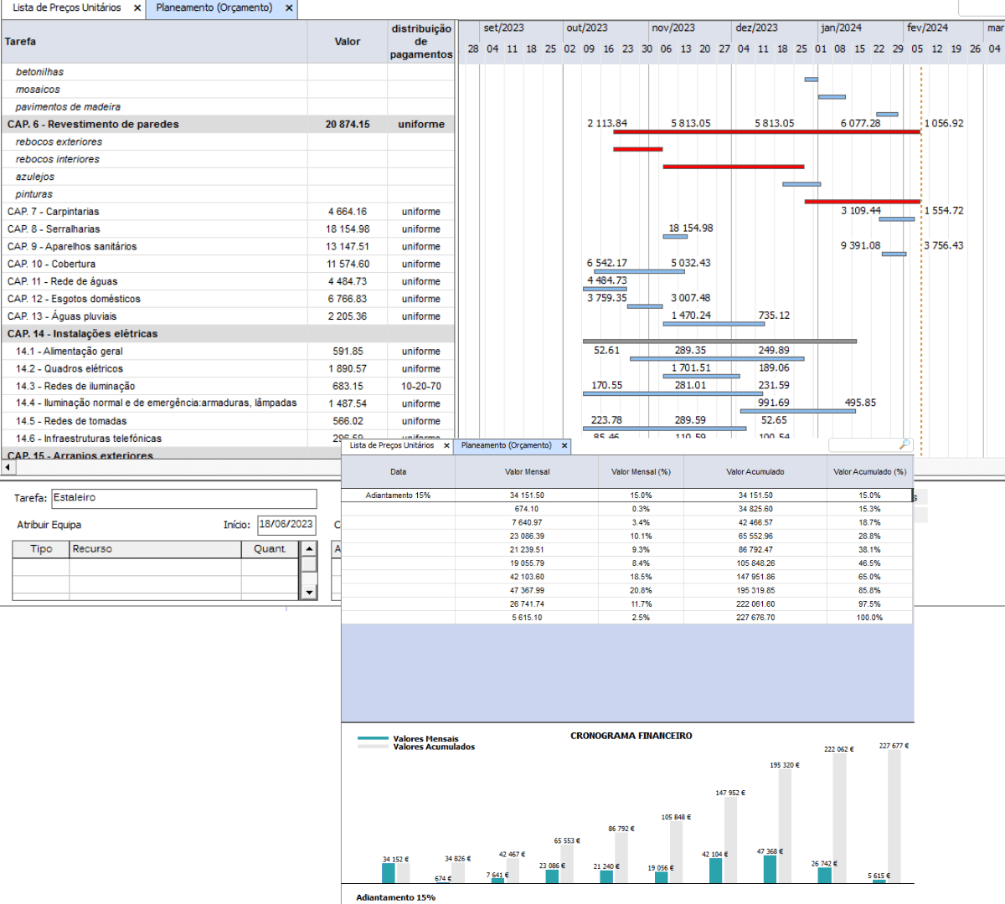Close the main window's Planeamento (Orçamento) tab
The height and width of the screenshot is (904, 1005).
tap(289, 8)
